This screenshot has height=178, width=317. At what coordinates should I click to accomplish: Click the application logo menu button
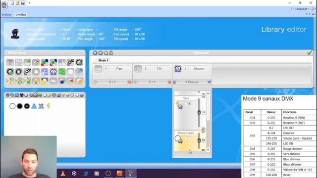tap(4, 5)
